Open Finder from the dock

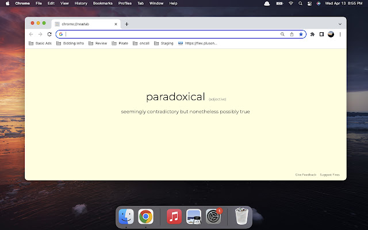[126, 216]
